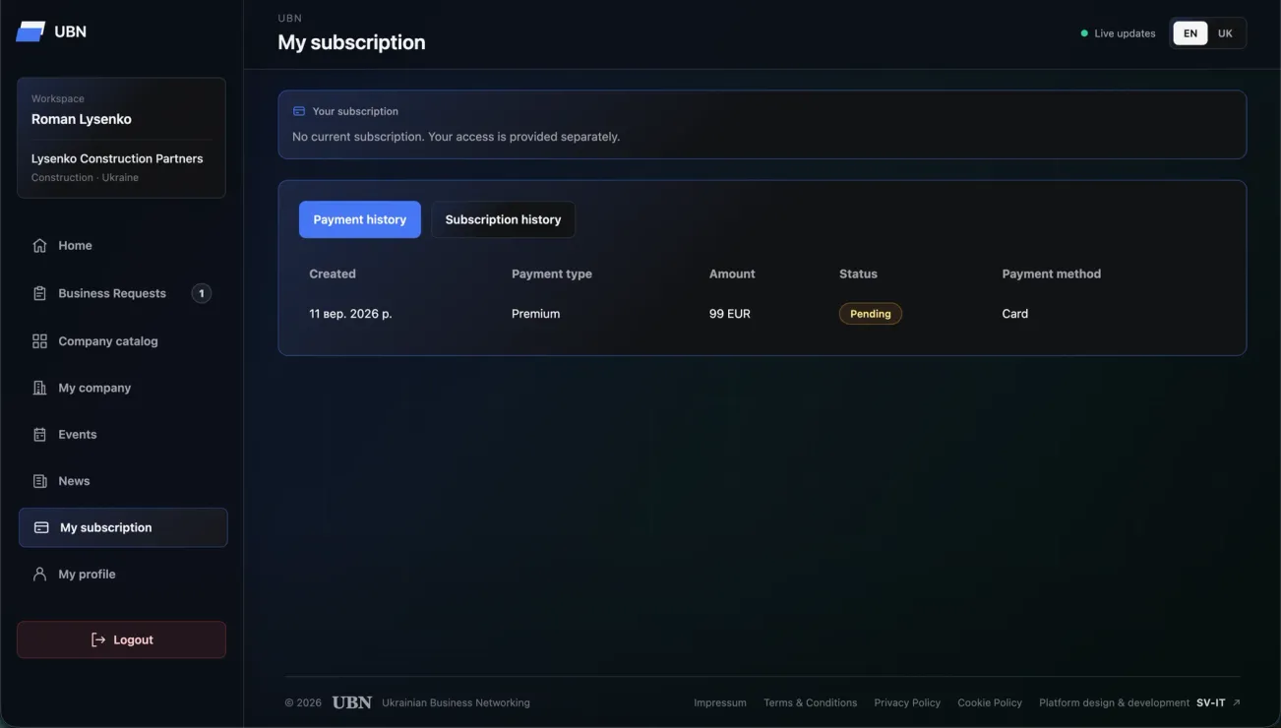1281x728 pixels.
Task: Click the Home house icon
Action: [x=39, y=246]
